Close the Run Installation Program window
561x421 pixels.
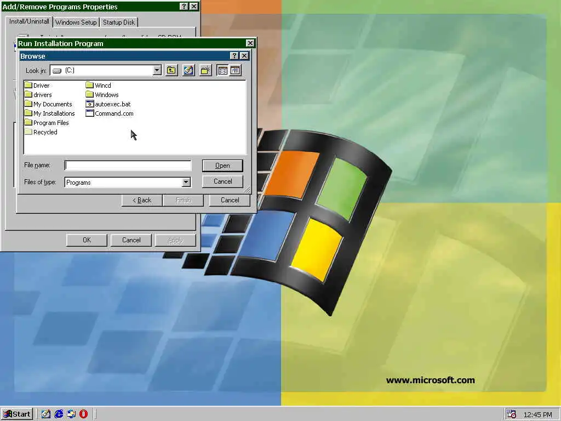pyautogui.click(x=250, y=43)
